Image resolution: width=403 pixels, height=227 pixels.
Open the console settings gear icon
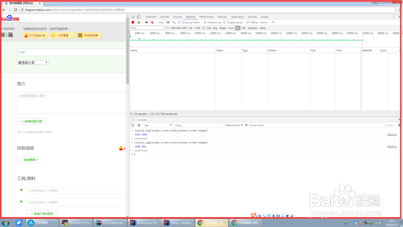pyautogui.click(x=399, y=125)
